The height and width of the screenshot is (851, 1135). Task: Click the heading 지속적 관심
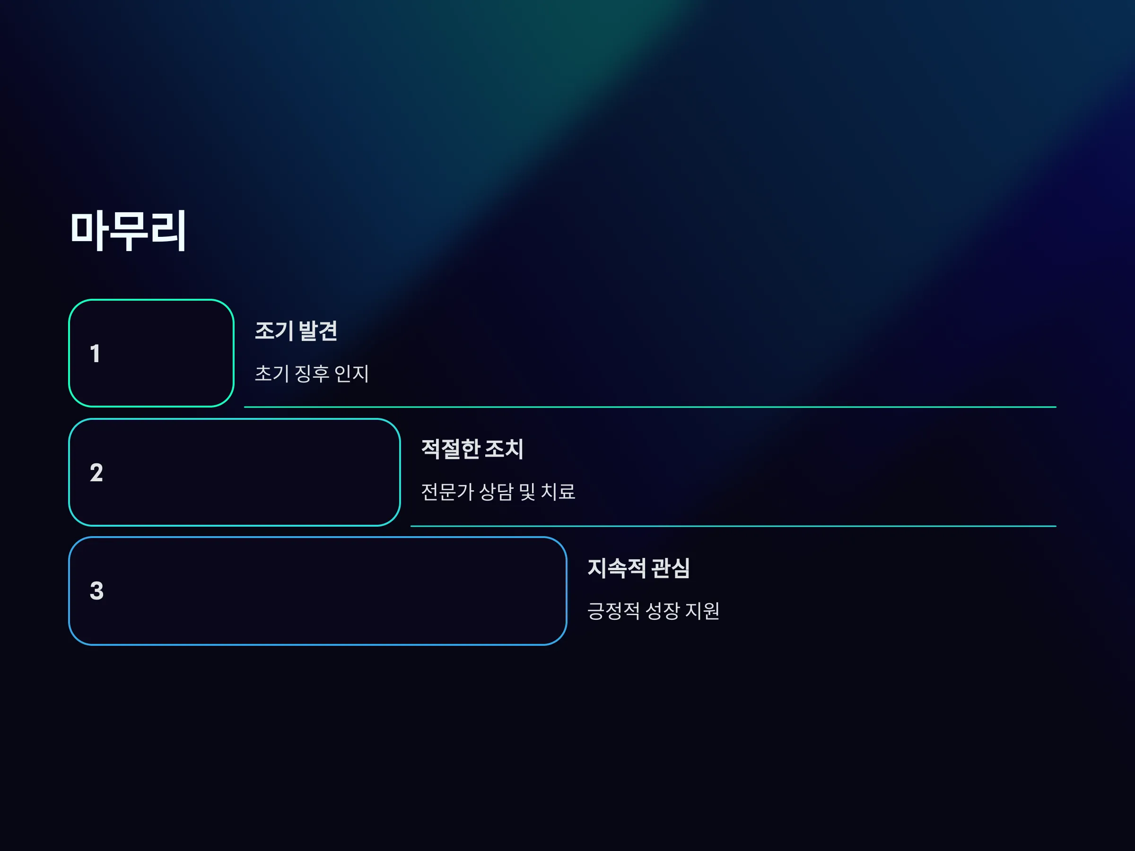click(x=638, y=568)
